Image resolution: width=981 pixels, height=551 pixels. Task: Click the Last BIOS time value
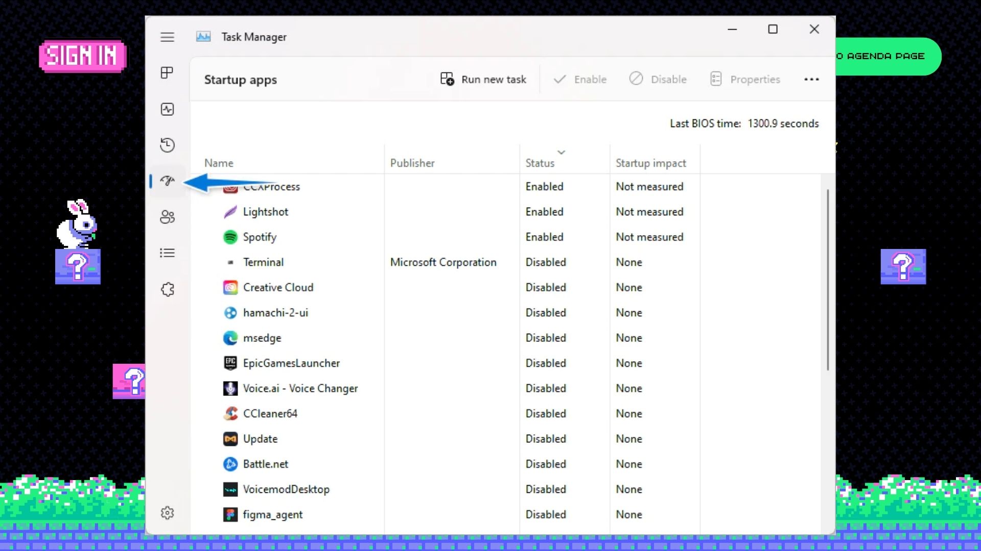pyautogui.click(x=783, y=123)
